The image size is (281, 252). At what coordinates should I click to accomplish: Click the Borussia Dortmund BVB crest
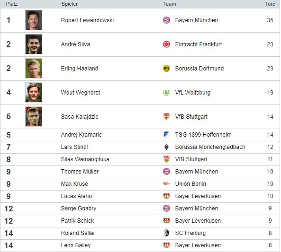(166, 69)
